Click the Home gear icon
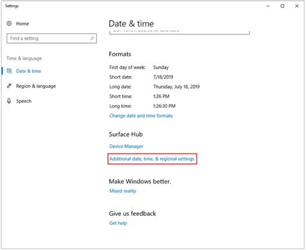306x250 pixels. pos(9,23)
